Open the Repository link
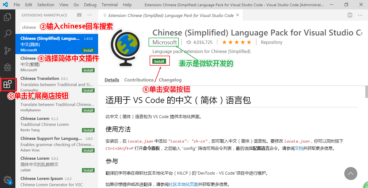 click(x=271, y=42)
